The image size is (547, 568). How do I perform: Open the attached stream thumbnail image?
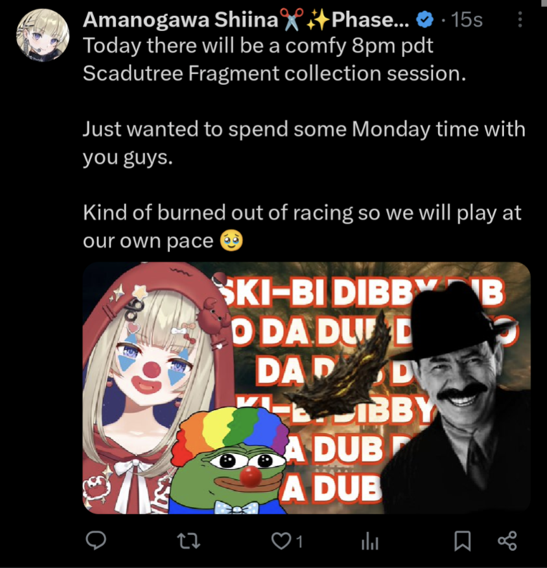coord(307,387)
